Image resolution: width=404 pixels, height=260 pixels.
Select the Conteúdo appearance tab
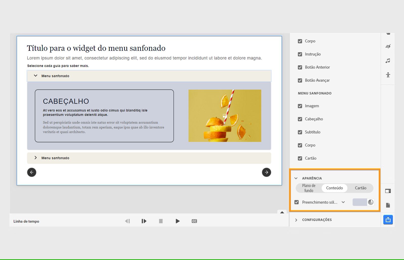tap(335, 188)
